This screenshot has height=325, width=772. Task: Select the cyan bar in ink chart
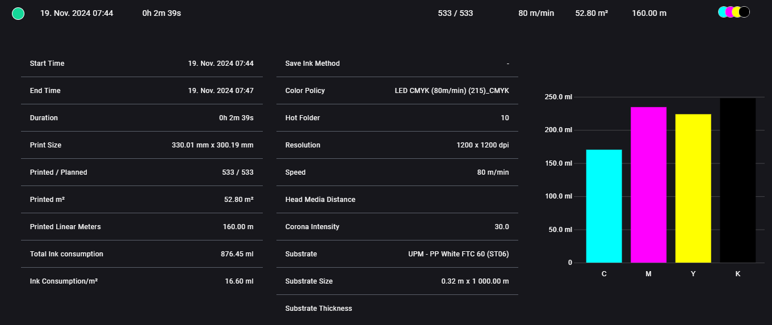[x=604, y=206]
